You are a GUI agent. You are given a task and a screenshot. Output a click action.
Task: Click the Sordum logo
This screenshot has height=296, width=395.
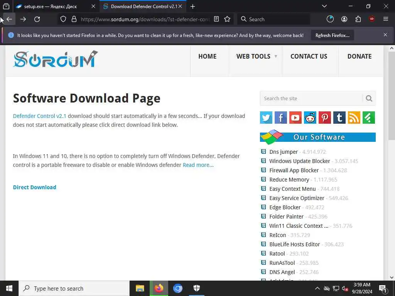[56, 59]
